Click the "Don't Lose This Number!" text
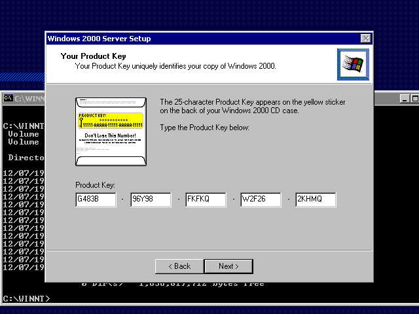This screenshot has height=314, width=419. 110,135
